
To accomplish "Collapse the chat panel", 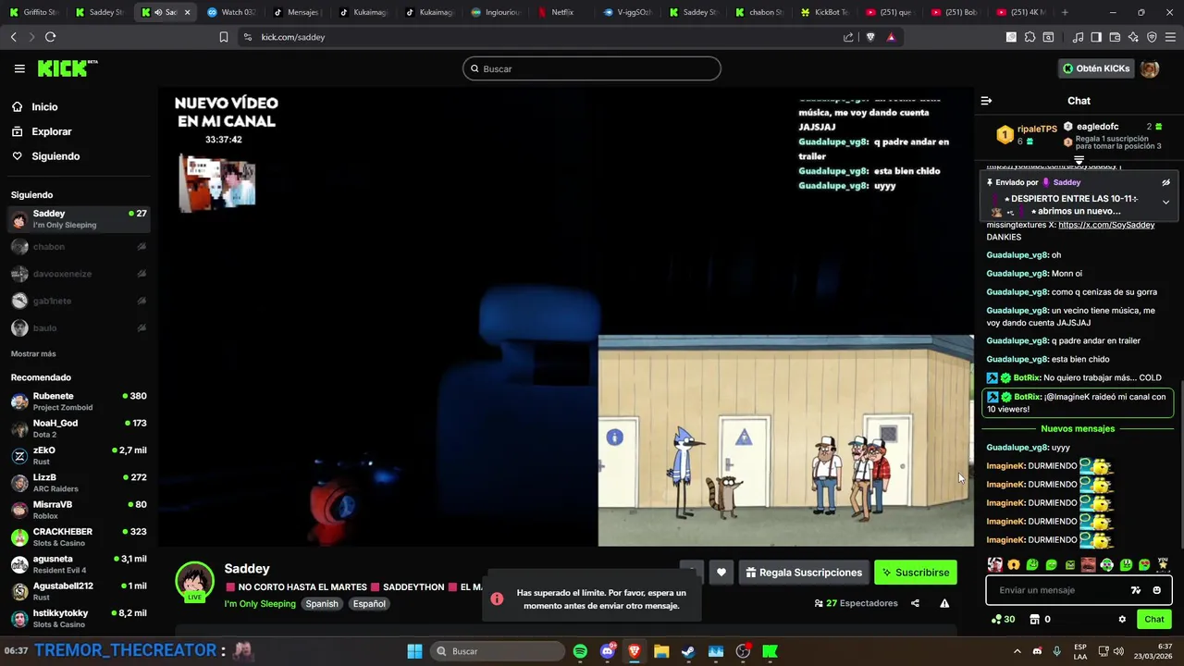I will (x=986, y=101).
